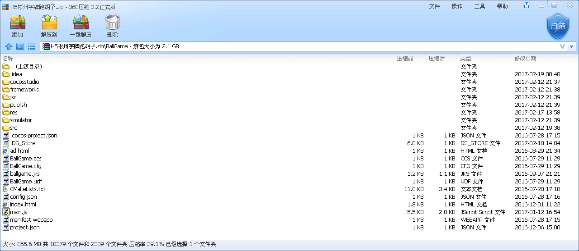Open the File (文件) menu
The height and width of the screenshot is (251, 579).
[x=434, y=6]
